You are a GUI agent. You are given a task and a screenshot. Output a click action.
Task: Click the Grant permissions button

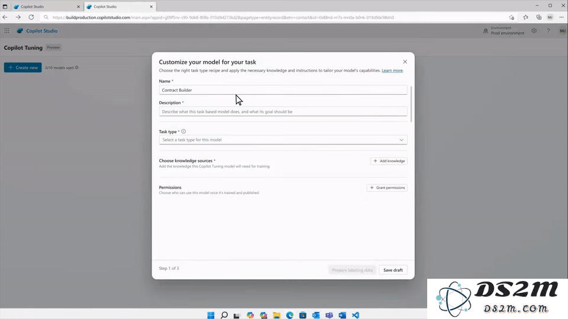[x=387, y=188]
